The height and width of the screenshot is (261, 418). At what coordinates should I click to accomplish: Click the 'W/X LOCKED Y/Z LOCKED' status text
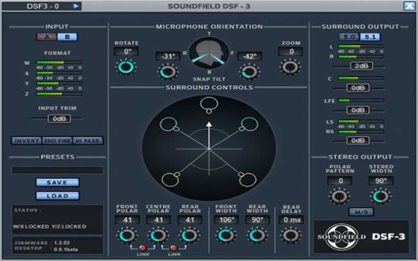(x=50, y=227)
